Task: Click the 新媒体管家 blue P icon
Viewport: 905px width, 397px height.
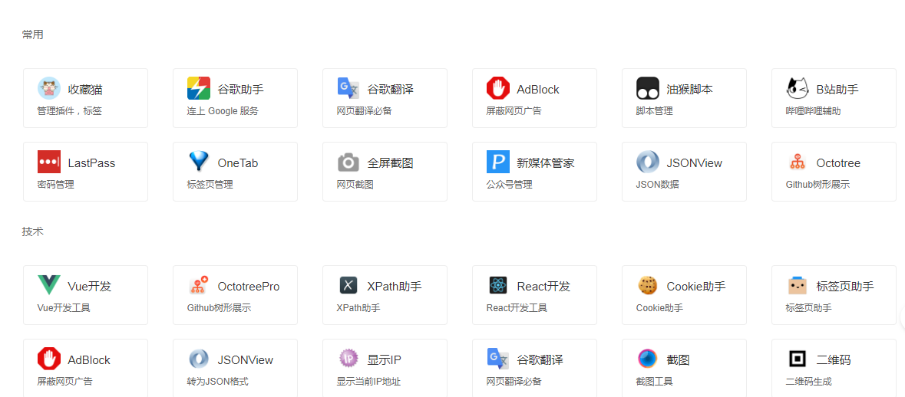Action: pyautogui.click(x=498, y=162)
